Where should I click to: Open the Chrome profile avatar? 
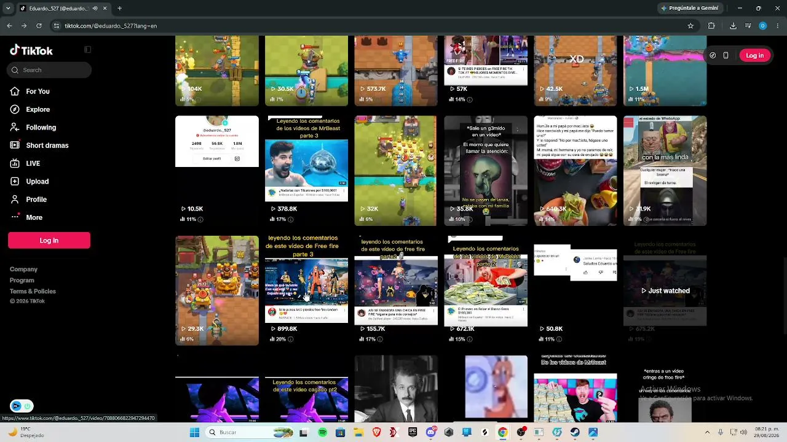point(762,26)
